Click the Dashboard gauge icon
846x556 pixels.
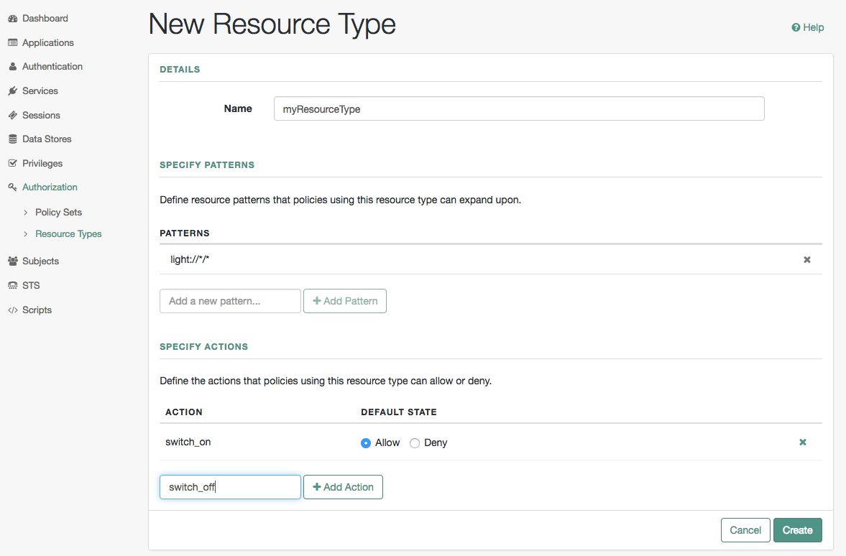(x=13, y=19)
